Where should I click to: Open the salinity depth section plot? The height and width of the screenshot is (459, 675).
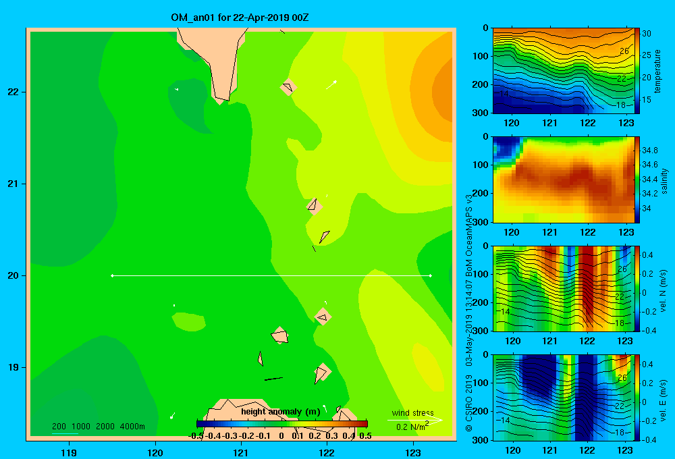[564, 180]
